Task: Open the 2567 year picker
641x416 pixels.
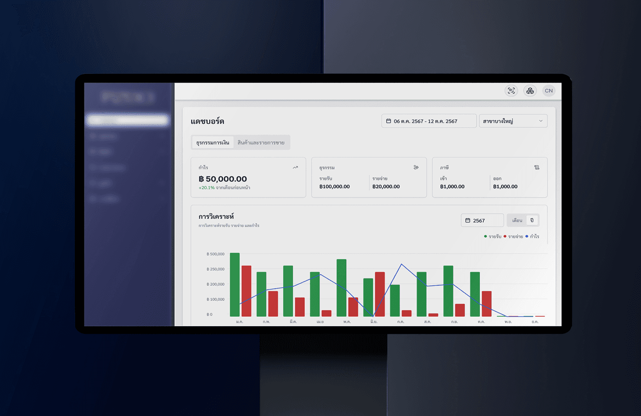Action: (482, 221)
